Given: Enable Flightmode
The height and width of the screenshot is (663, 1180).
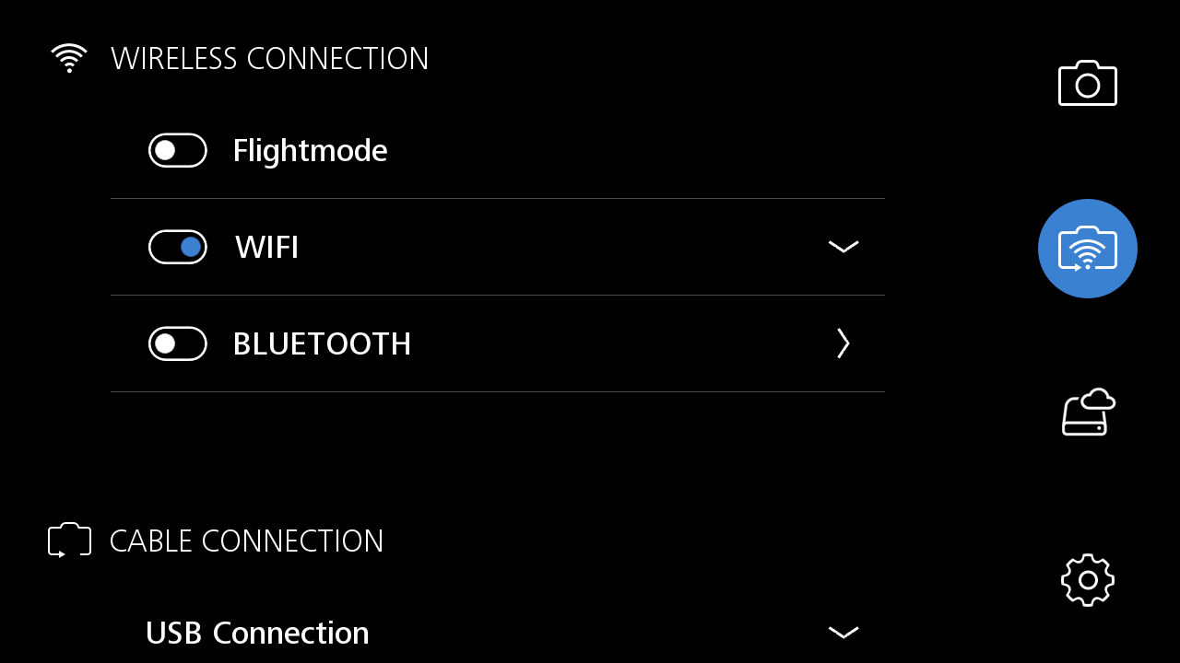Looking at the screenshot, I should [x=177, y=150].
